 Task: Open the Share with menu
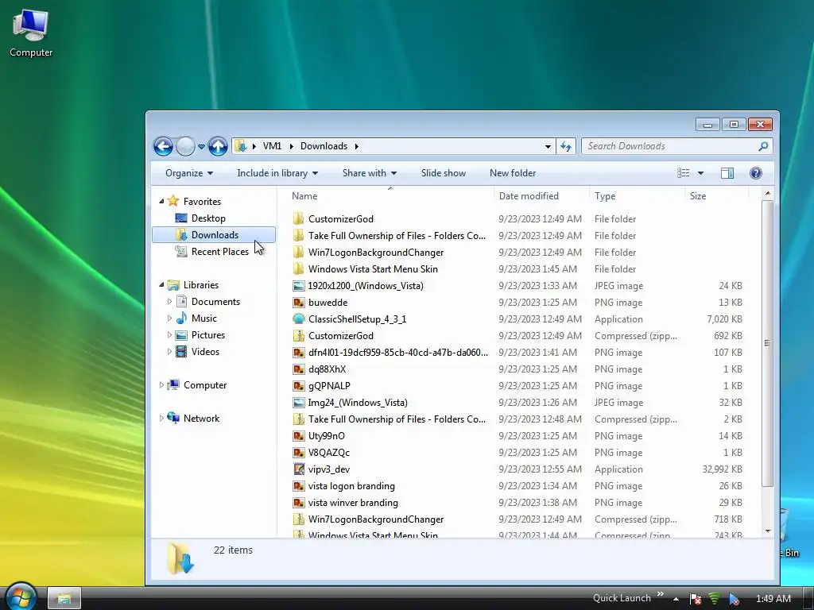point(369,173)
